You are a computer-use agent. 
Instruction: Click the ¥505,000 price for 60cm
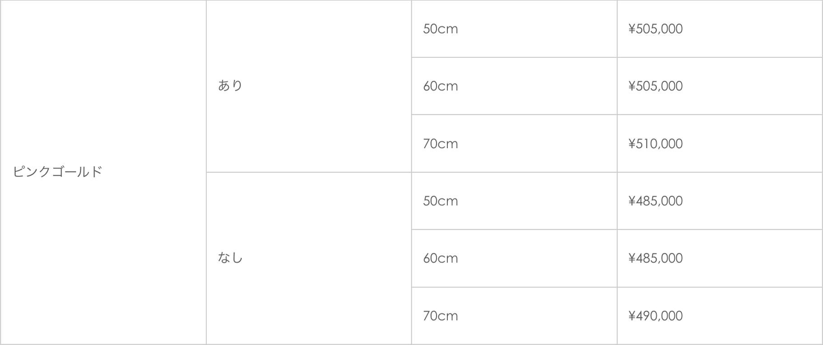pos(656,86)
